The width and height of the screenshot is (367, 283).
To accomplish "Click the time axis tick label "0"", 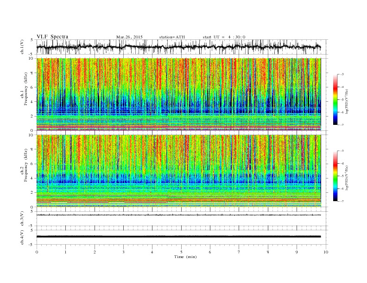I will tap(37, 252).
